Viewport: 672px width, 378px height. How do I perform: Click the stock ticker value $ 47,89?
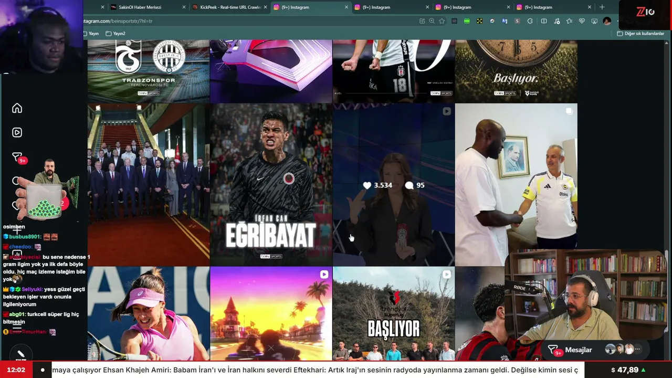coord(628,370)
